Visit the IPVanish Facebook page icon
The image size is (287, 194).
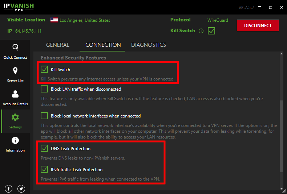coord(8,189)
